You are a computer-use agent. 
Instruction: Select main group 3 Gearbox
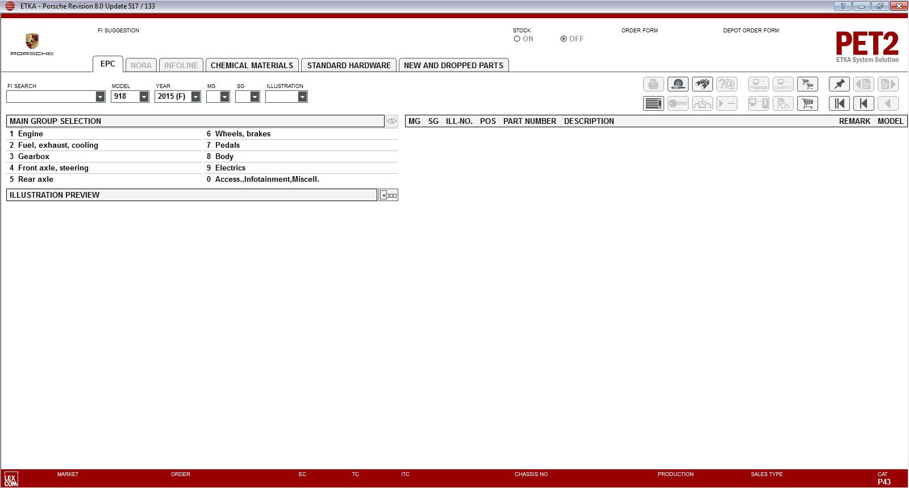[104, 157]
